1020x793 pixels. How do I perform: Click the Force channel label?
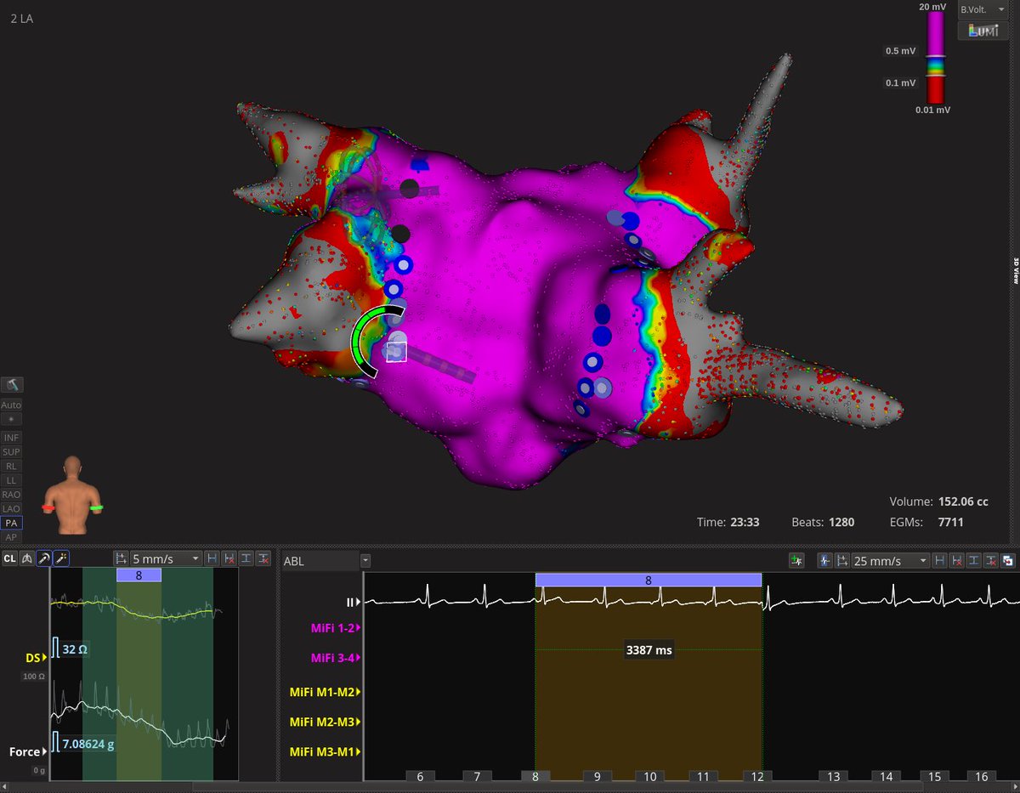click(27, 752)
